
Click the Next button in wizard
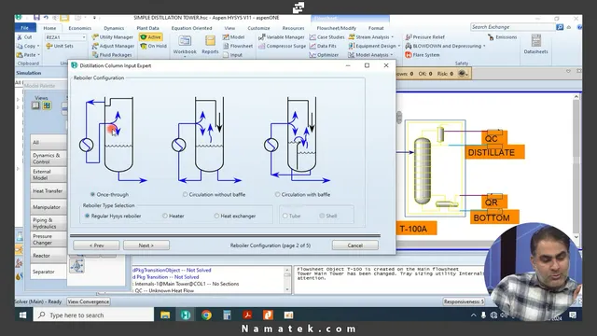point(146,245)
